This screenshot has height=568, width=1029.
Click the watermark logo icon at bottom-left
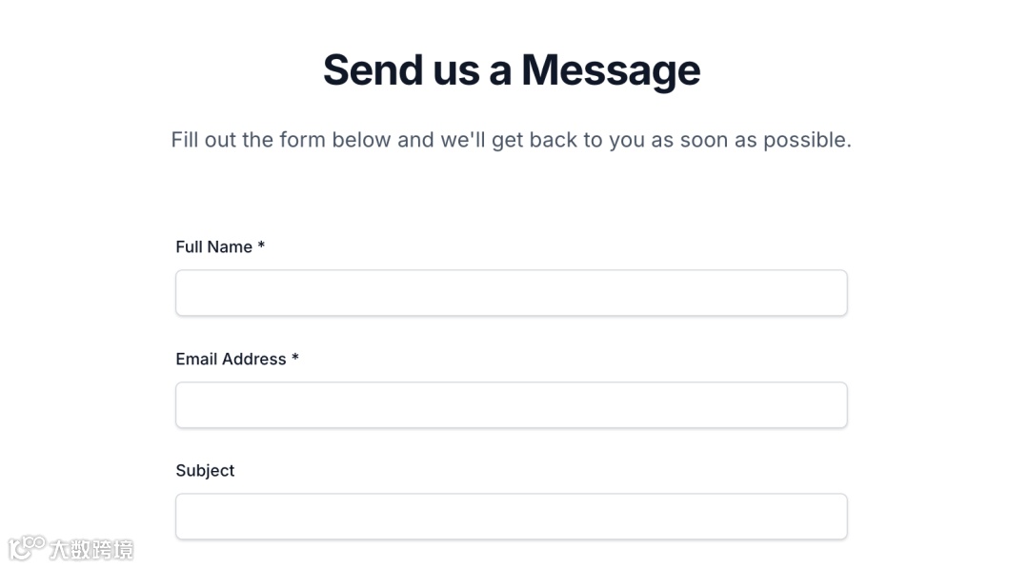(x=27, y=547)
